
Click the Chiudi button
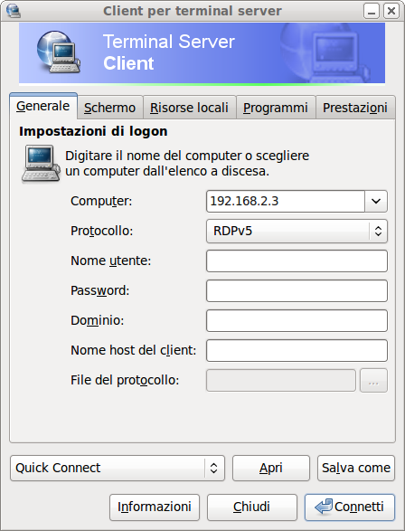(x=251, y=507)
